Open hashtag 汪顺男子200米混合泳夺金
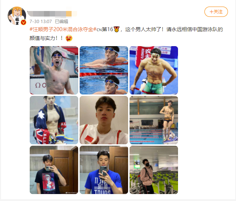This screenshot has height=201, width=236. click(63, 29)
